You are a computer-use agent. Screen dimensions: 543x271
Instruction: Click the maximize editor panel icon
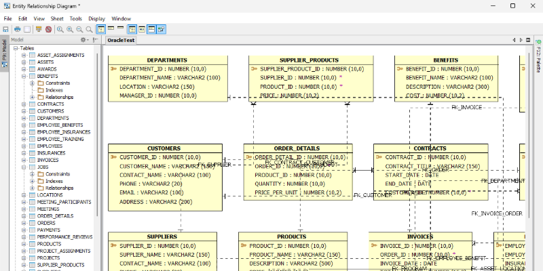(528, 40)
